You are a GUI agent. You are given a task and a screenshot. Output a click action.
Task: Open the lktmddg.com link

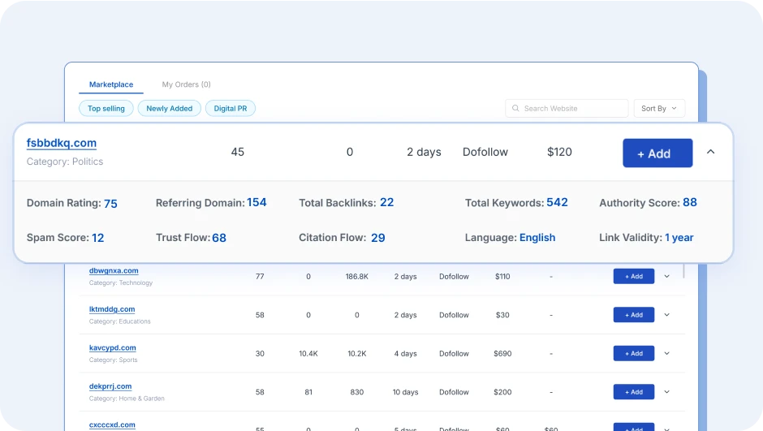tap(112, 309)
